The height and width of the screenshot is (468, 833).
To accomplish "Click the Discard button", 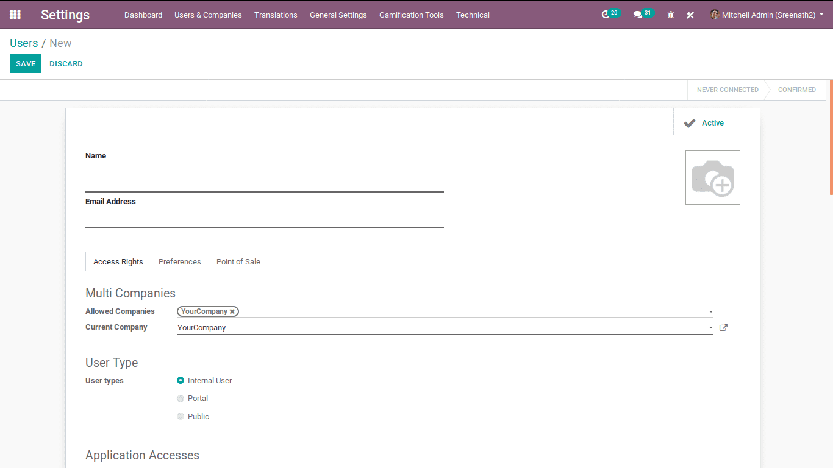I will tap(66, 64).
